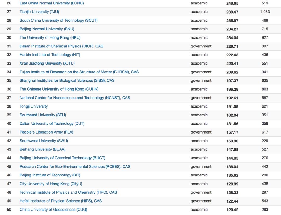Select score 138.04 in RCEES row
281x215 pixels.
click(x=232, y=167)
